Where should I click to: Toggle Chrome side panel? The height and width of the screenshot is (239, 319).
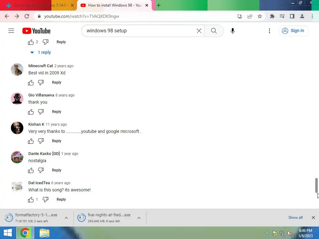pos(292,16)
